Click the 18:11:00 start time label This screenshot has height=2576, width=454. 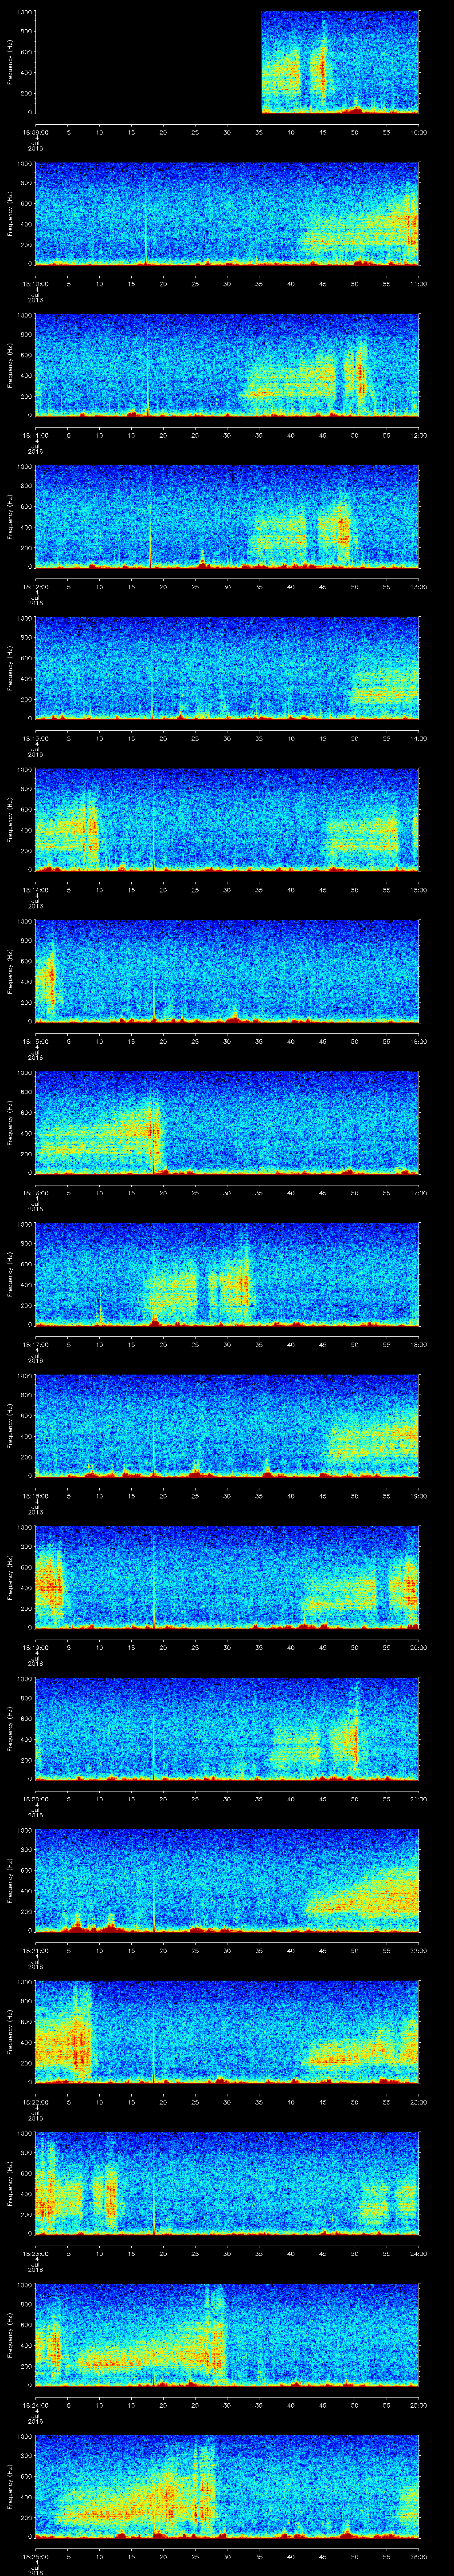tap(35, 436)
